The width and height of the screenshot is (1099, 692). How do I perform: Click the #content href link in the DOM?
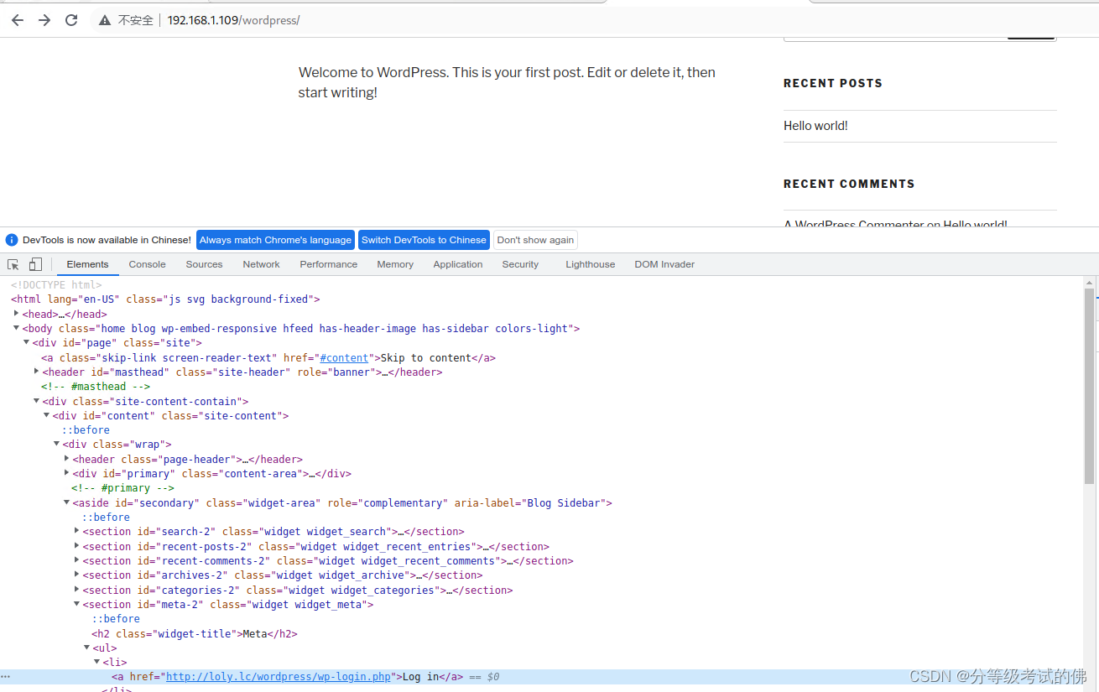(x=344, y=357)
